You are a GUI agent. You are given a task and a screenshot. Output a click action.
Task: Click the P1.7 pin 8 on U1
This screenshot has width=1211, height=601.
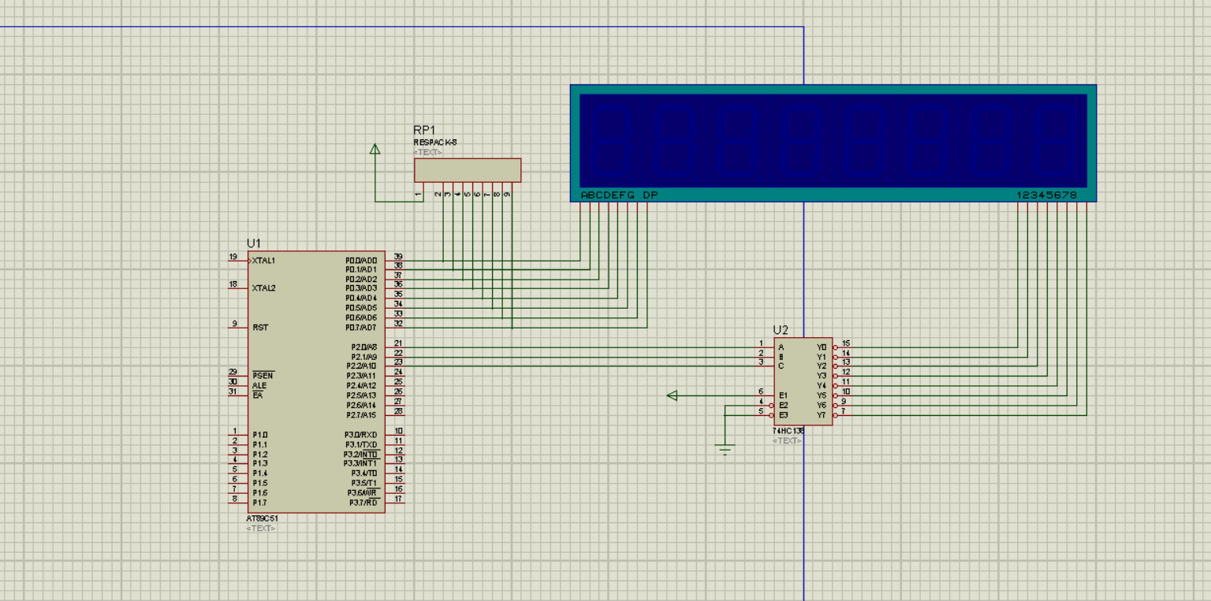tap(239, 502)
